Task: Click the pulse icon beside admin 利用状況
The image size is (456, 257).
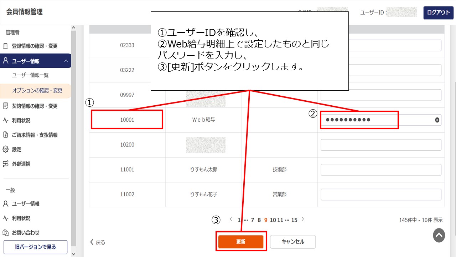Action: tap(5, 121)
